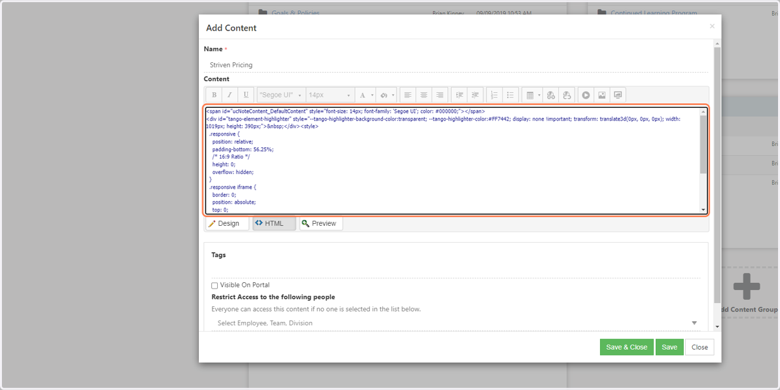Screen dimensions: 780x390
Task: Enable the Visible On Portal checkbox
Action: click(214, 286)
